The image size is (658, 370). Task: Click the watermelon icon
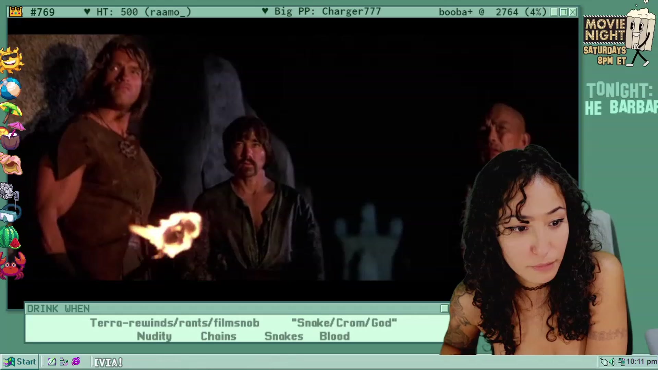click(10, 237)
